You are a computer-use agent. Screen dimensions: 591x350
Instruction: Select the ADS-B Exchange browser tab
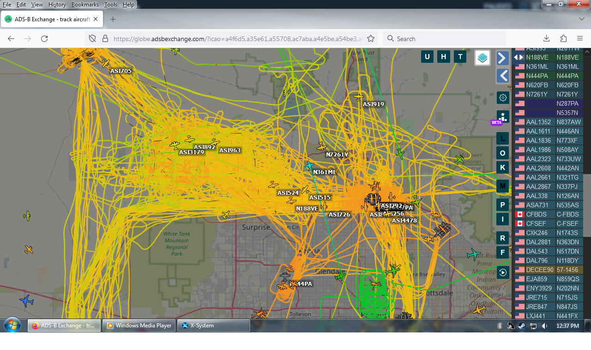(x=52, y=19)
